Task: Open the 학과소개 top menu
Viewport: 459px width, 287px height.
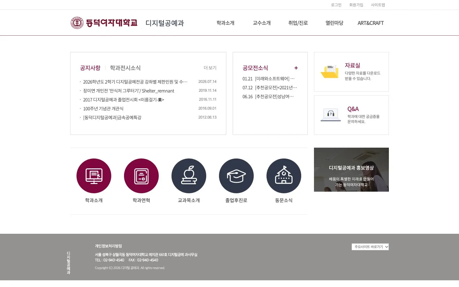Action: tap(225, 23)
